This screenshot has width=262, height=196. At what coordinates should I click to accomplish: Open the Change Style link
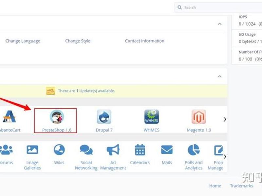78,41
